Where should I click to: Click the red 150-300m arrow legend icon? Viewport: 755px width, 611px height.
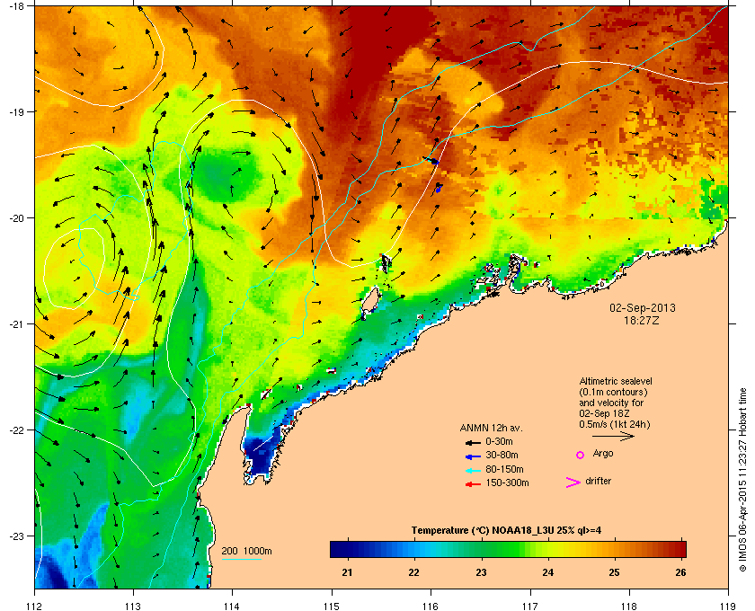(x=474, y=484)
